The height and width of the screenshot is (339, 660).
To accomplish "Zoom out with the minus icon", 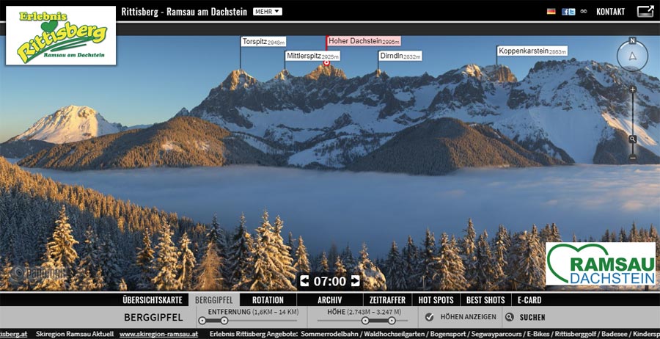I will pyautogui.click(x=633, y=158).
